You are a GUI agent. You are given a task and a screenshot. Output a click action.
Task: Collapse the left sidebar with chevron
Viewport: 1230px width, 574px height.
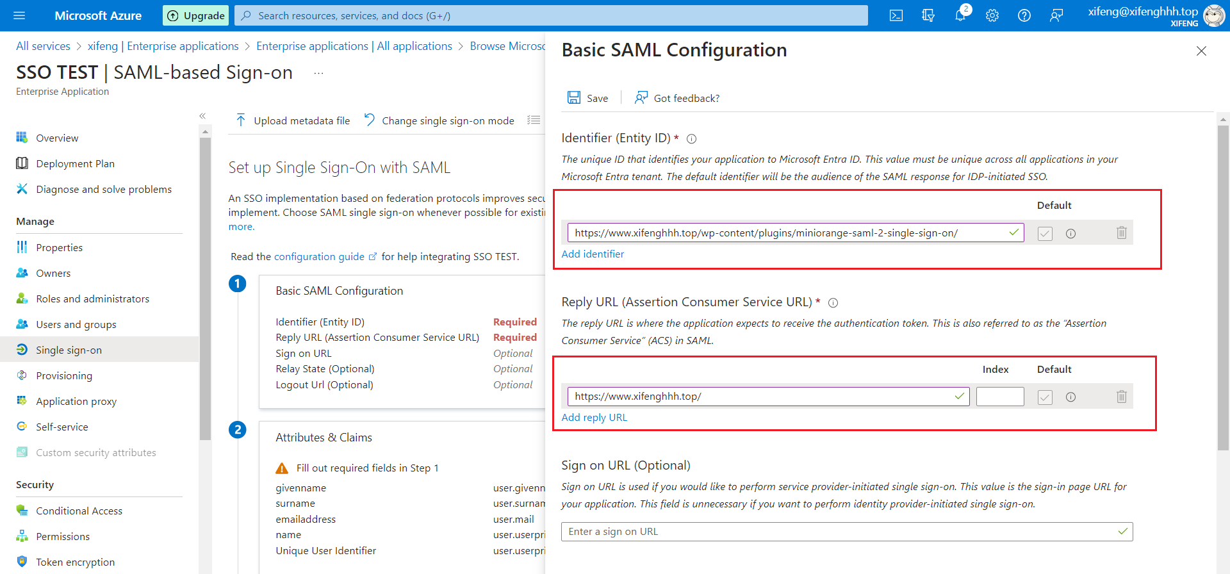(x=202, y=116)
